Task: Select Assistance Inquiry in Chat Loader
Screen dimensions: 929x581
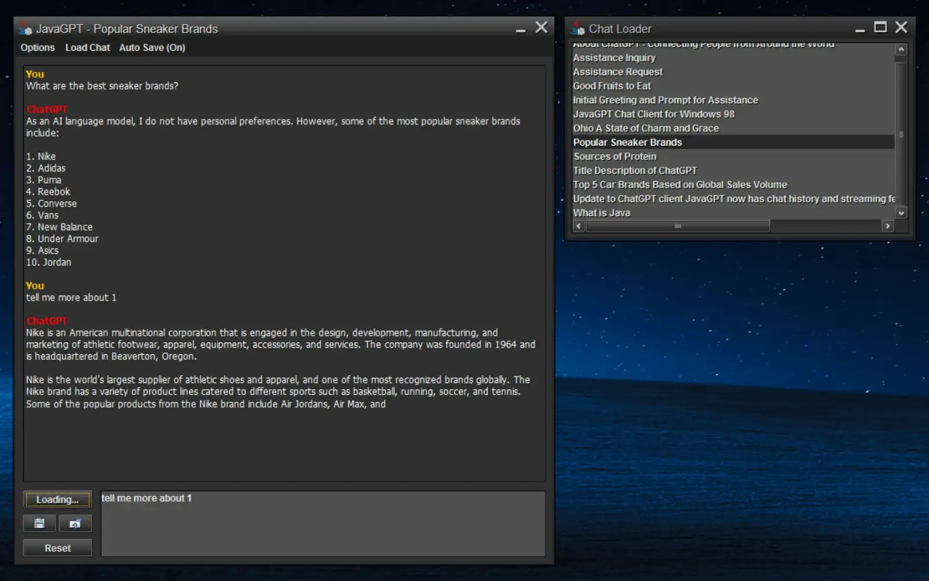Action: tap(733, 58)
